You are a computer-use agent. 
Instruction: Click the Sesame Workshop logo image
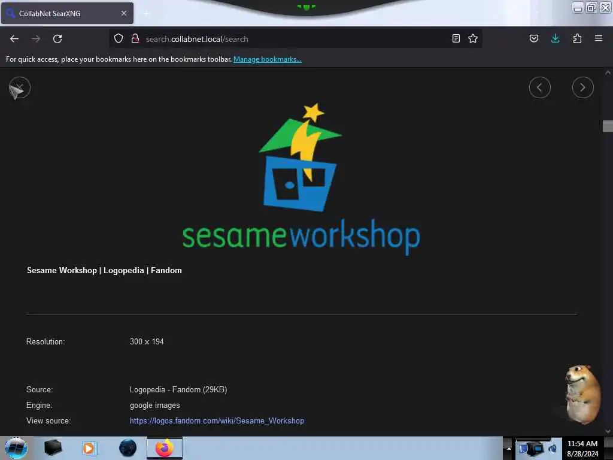click(x=301, y=180)
